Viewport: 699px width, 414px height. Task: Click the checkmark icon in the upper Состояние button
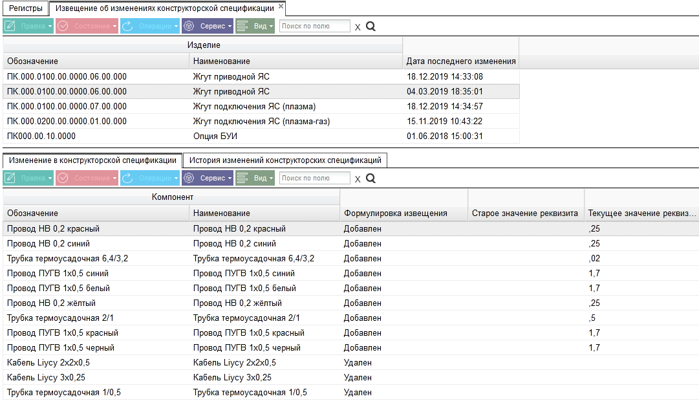63,26
